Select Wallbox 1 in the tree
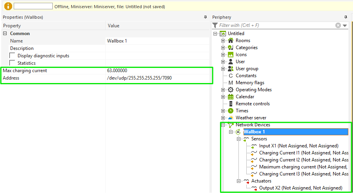Screen dimensions: 353x193 coord(254,132)
